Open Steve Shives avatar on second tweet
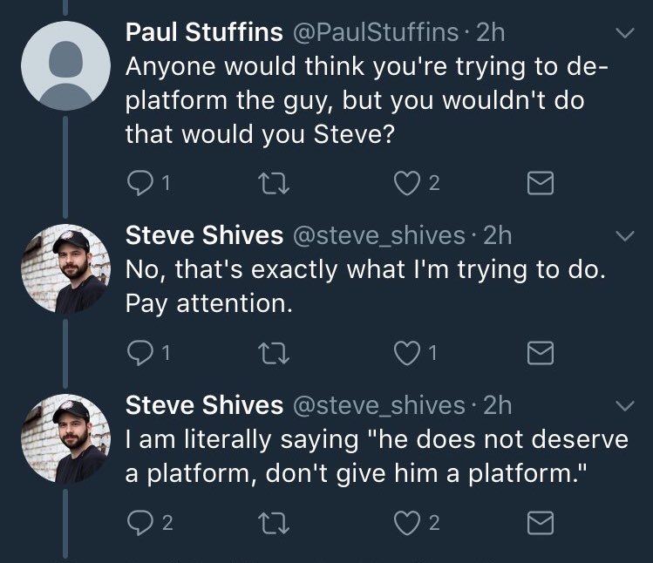Viewport: 653px width, 563px height. click(x=65, y=269)
